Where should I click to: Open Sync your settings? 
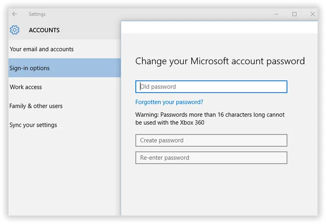[x=64, y=125]
